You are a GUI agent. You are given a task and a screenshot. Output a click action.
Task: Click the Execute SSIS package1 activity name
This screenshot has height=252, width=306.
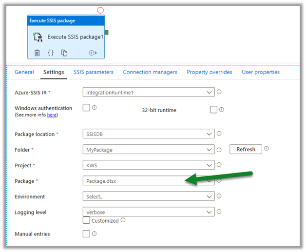tap(76, 37)
